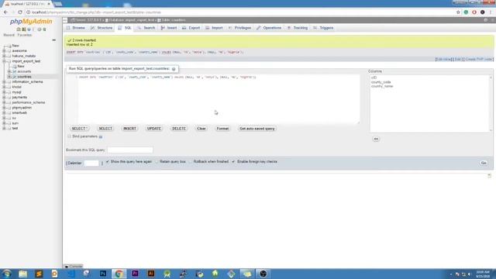Screen dimensions: 496x279
Task: Open the payments database in the tree
Action: 19,98
